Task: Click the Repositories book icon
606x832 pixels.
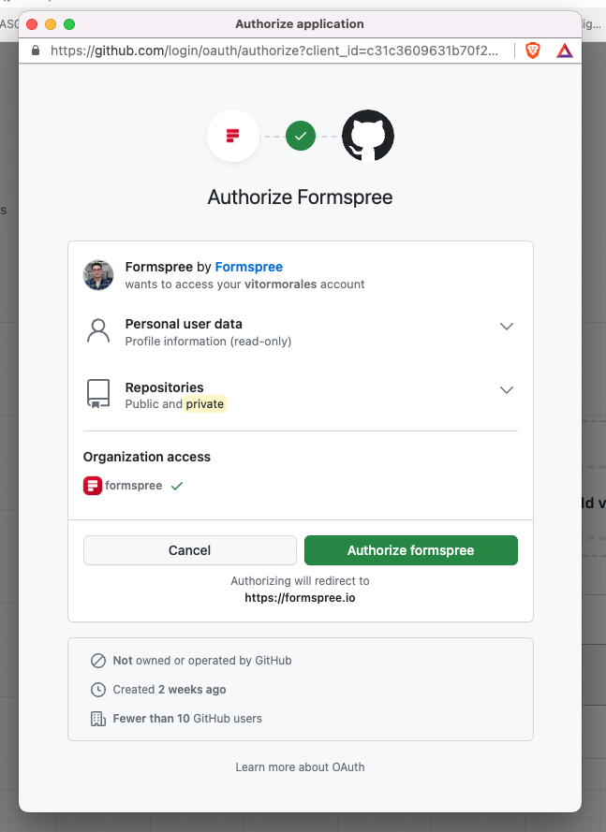Action: (x=98, y=394)
